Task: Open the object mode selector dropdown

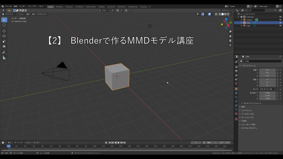Action: pos(9,14)
